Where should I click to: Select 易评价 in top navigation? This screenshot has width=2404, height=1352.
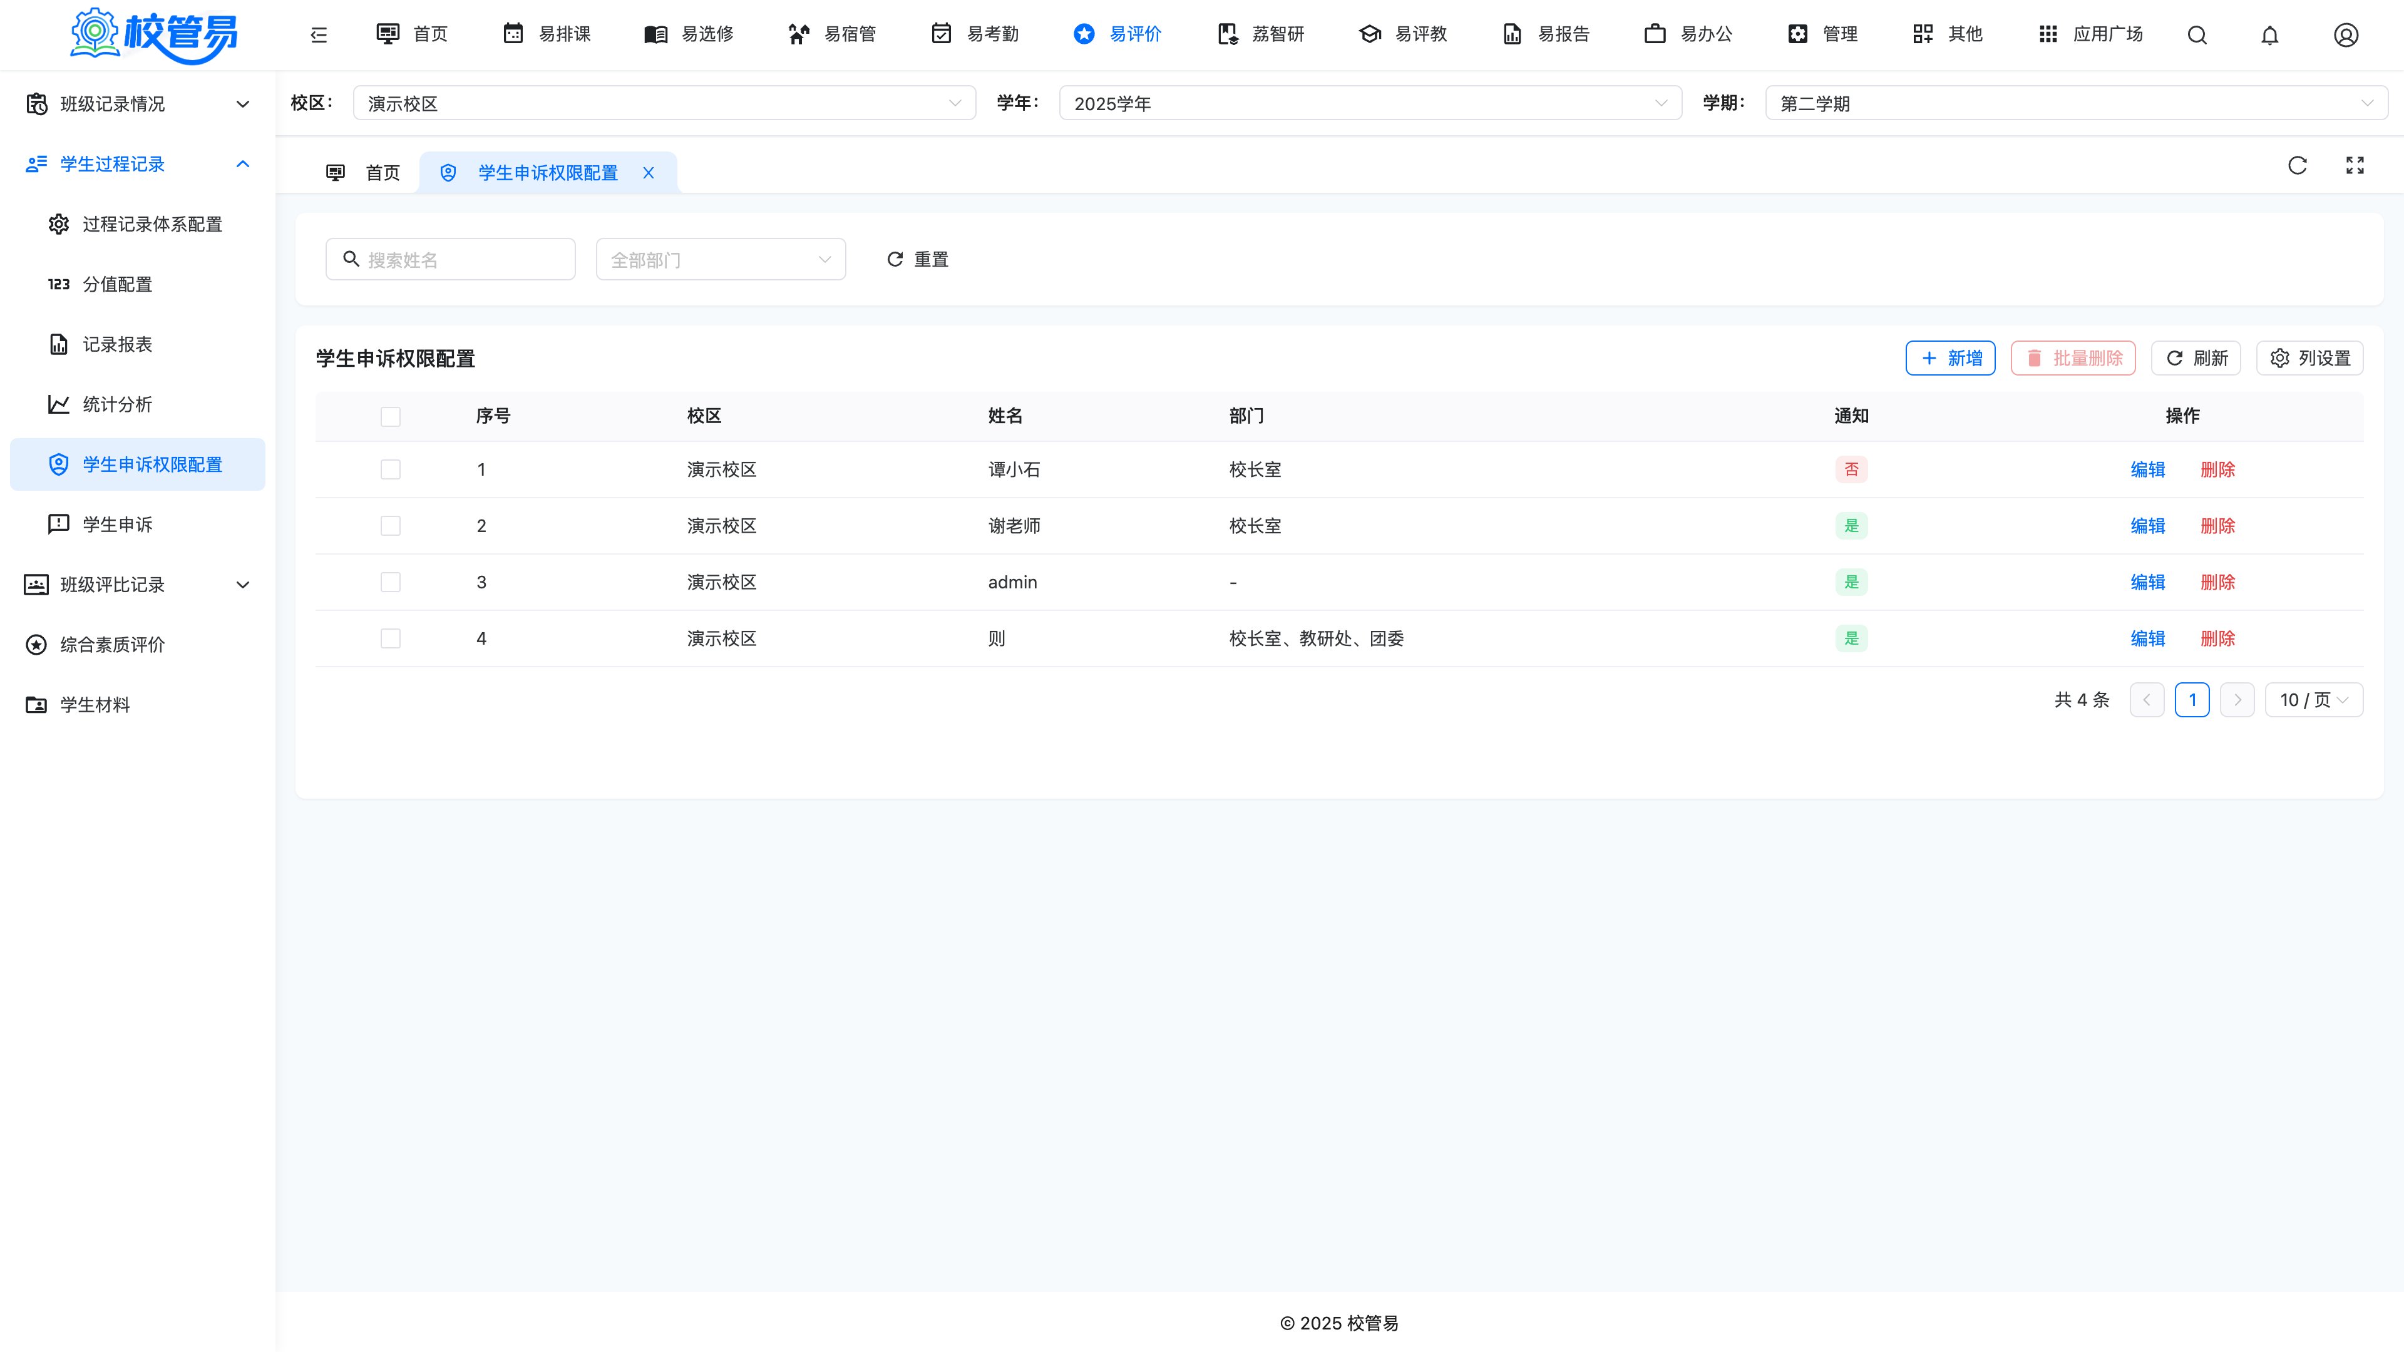click(x=1118, y=34)
